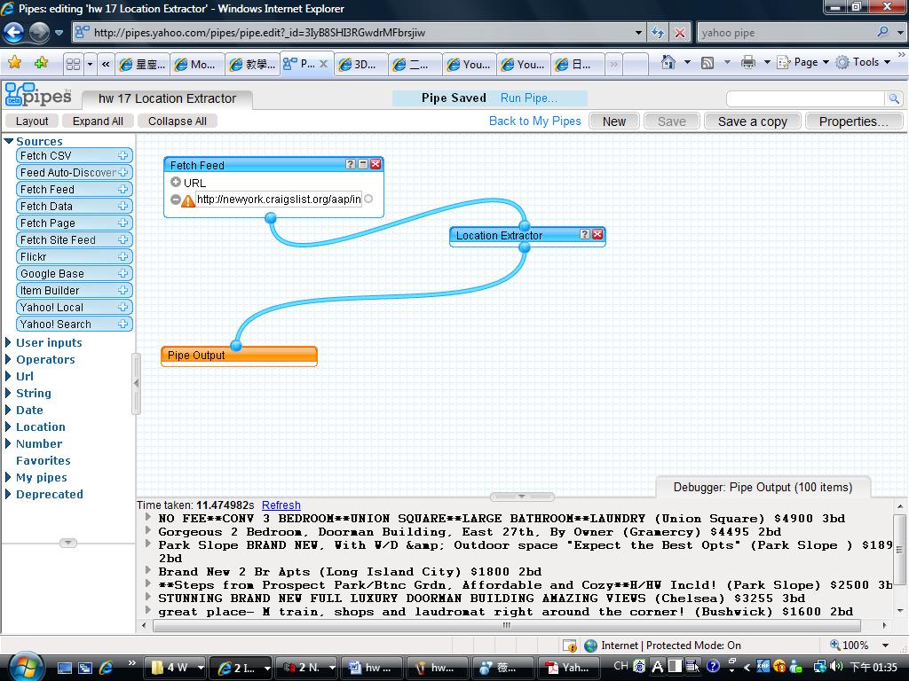Add Flickr module with plus icon

(x=123, y=256)
